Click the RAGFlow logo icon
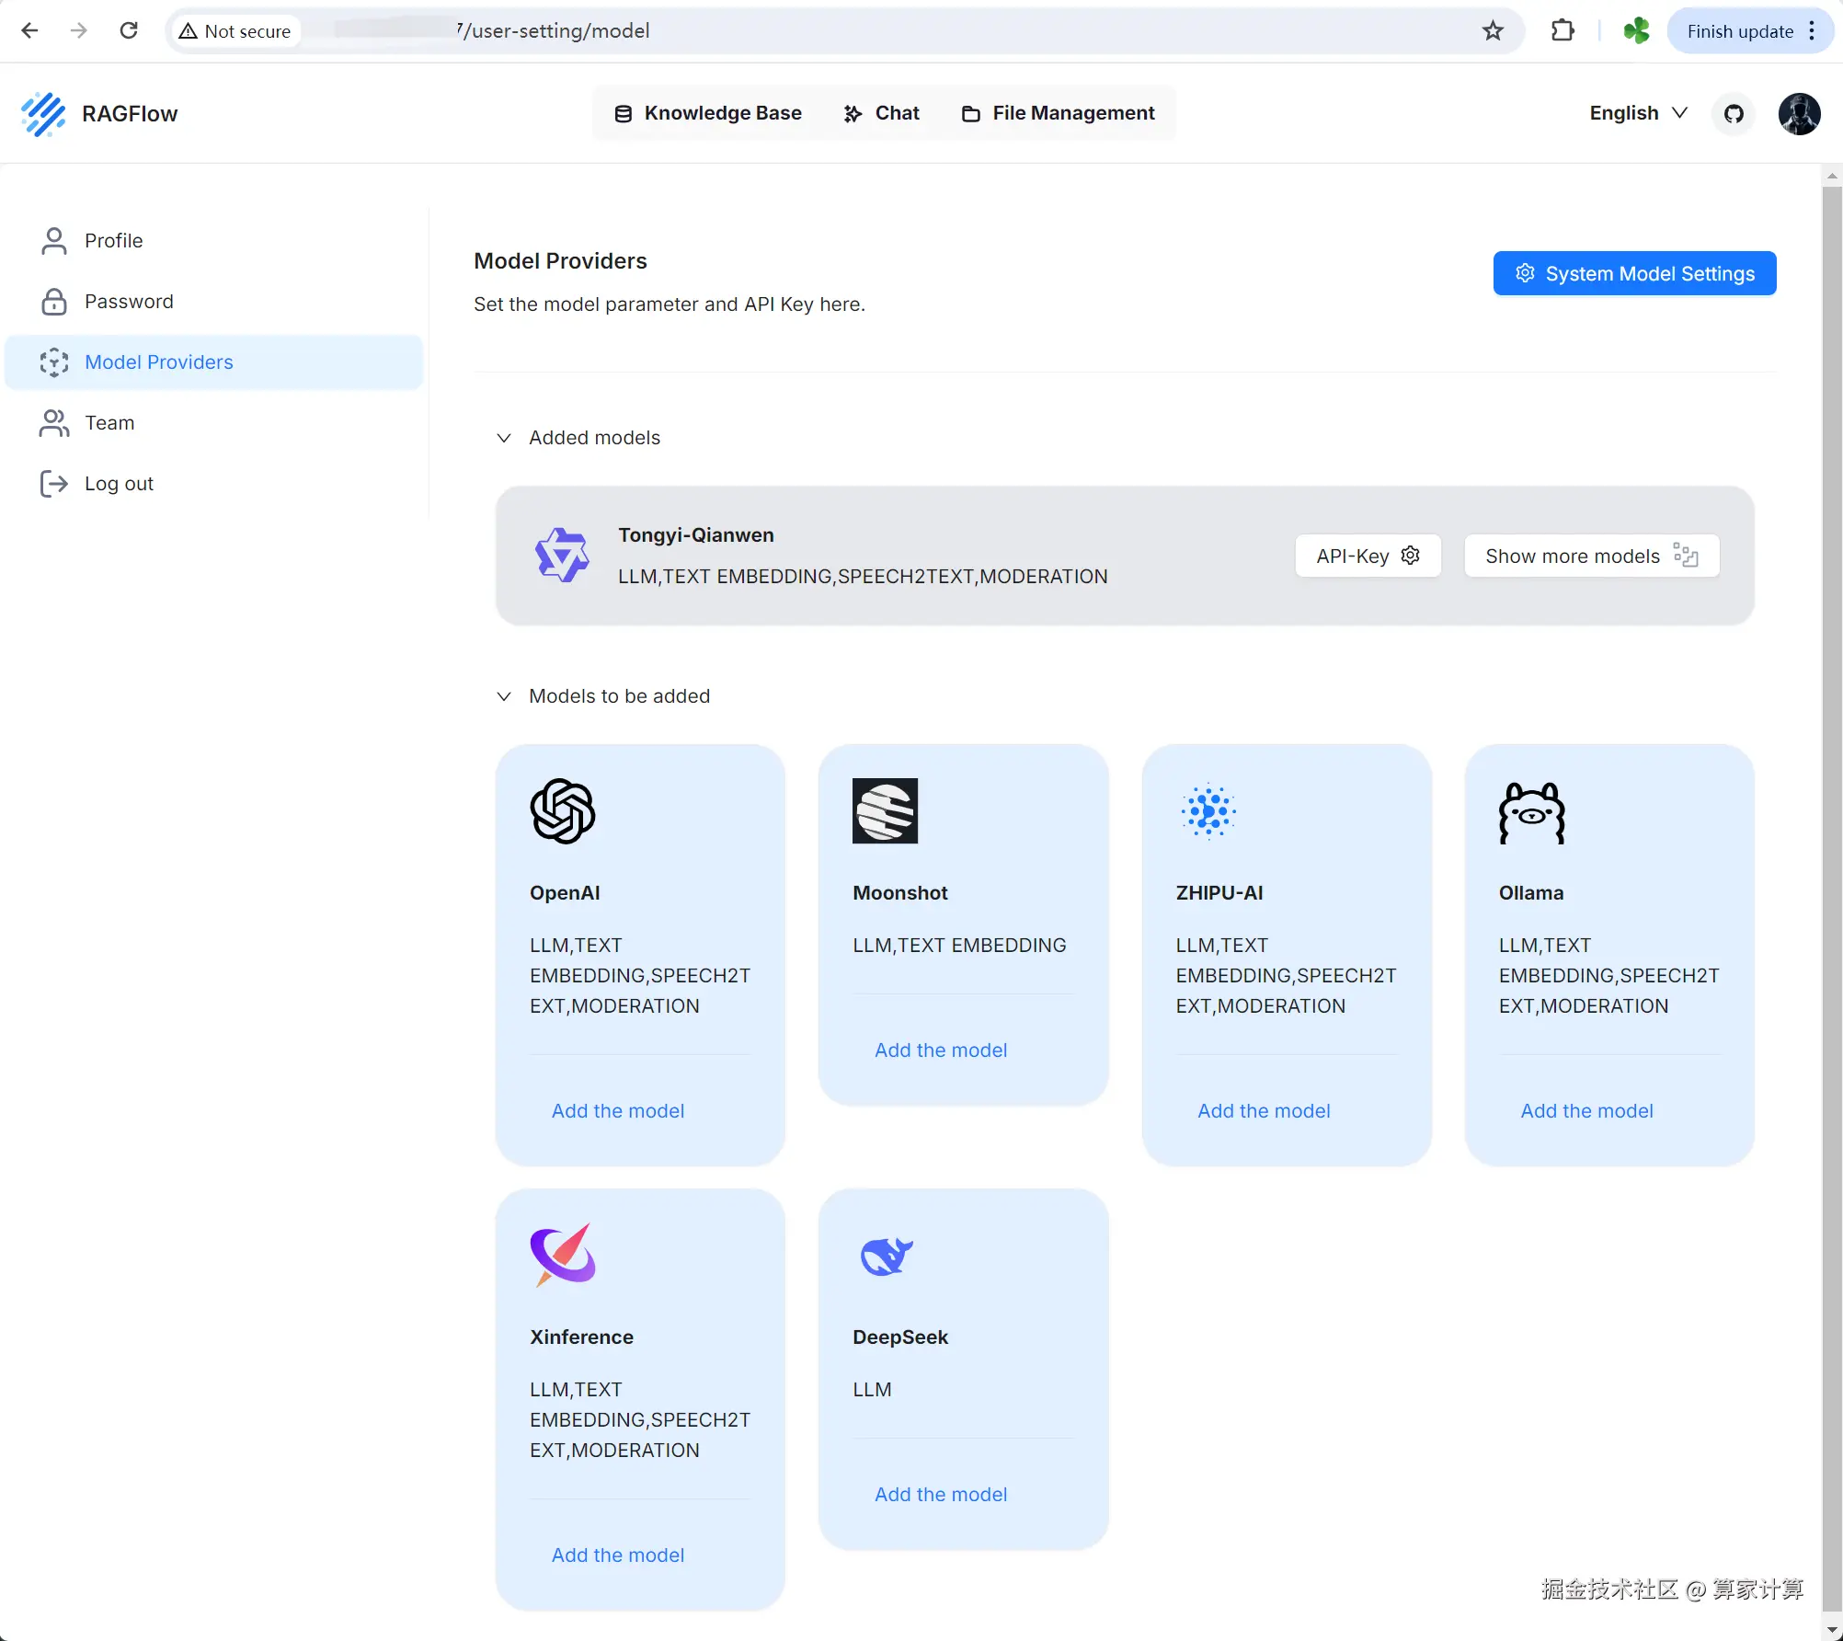 (43, 113)
